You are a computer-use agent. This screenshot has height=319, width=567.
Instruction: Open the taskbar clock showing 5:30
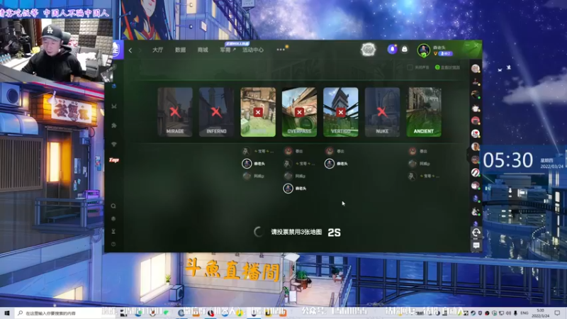pyautogui.click(x=540, y=313)
